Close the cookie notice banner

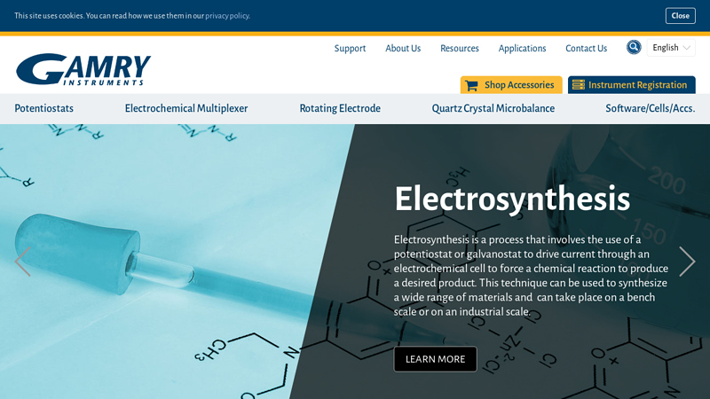[x=680, y=16]
